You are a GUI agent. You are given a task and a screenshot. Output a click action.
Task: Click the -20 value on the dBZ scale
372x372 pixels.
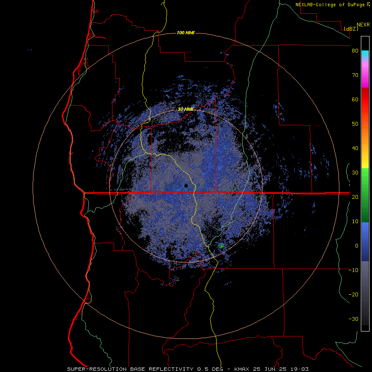353,295
